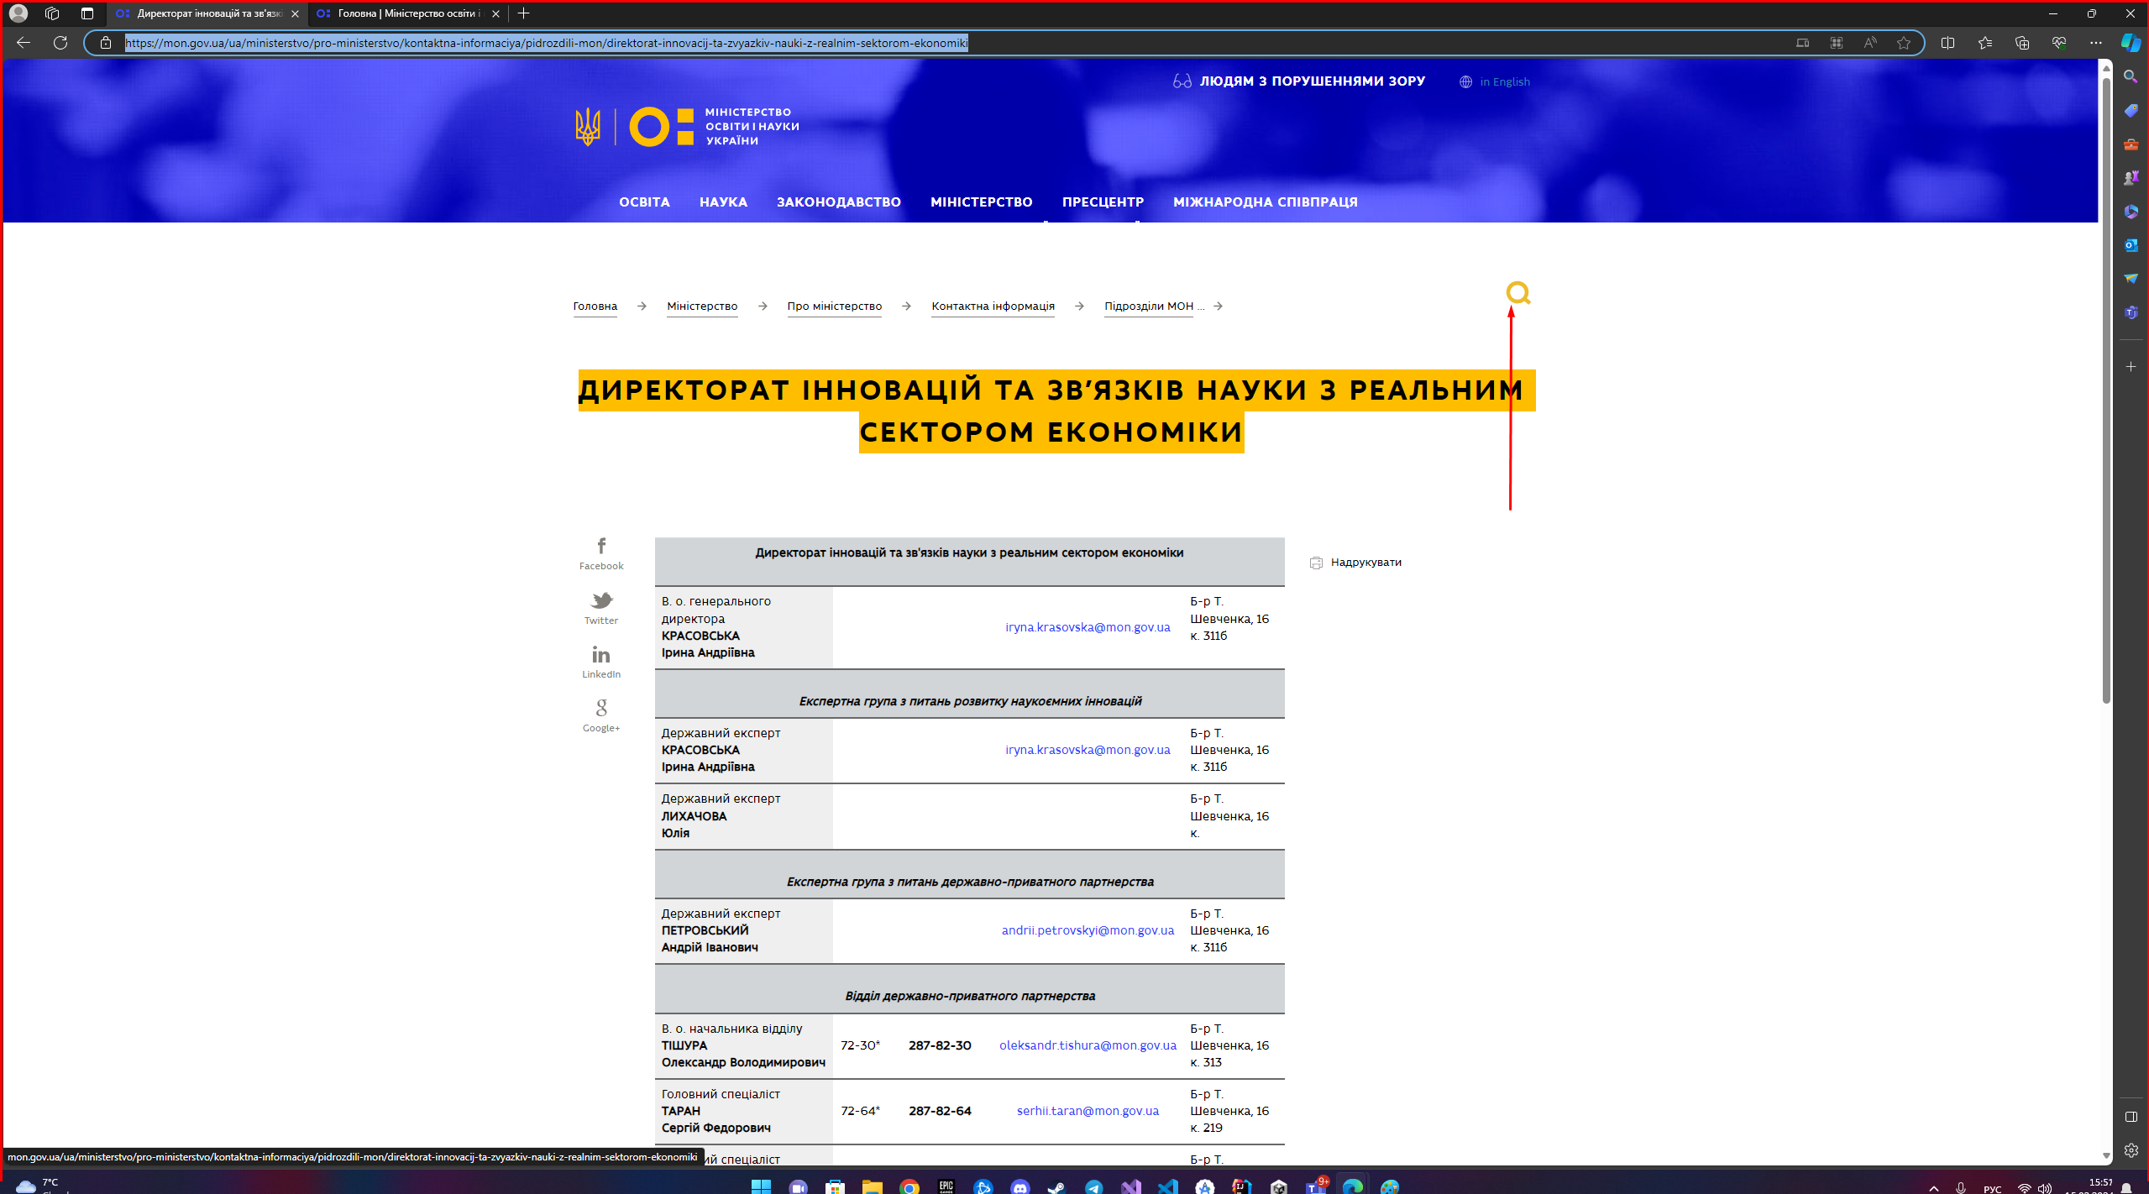Share page via Twitter icon

click(x=601, y=600)
